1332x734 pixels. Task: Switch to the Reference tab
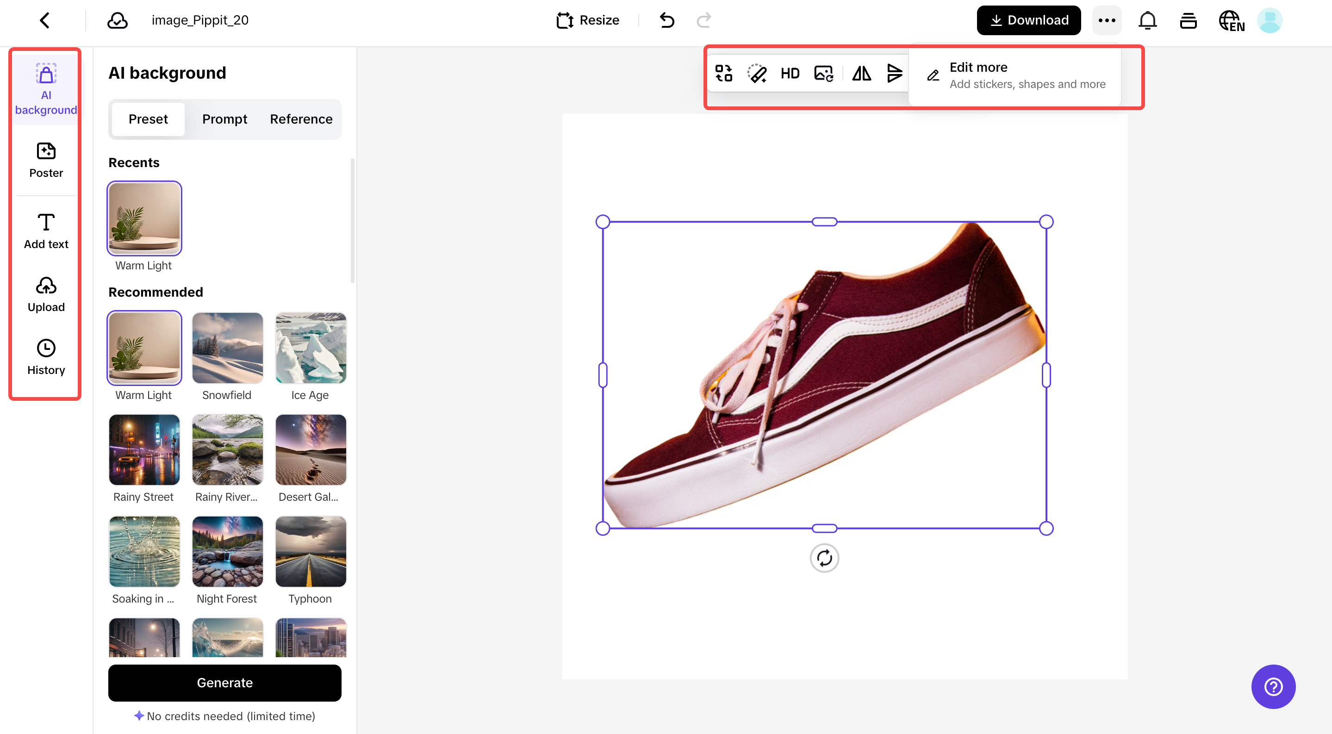(x=301, y=119)
